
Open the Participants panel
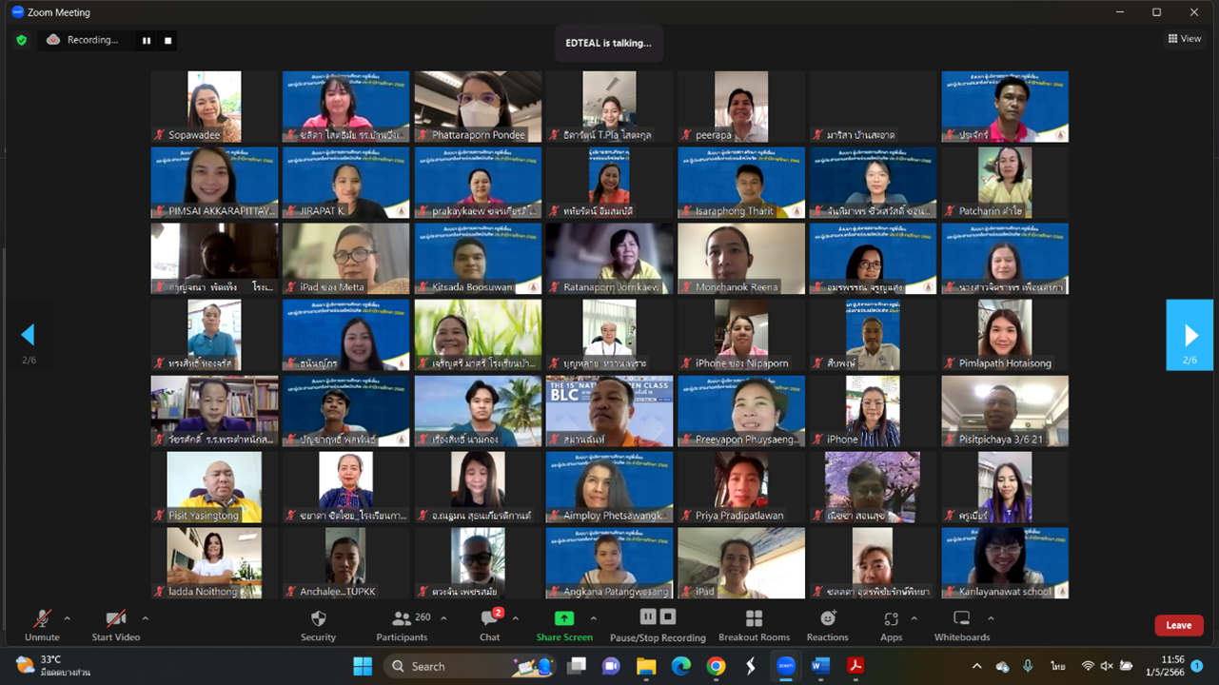point(402,625)
